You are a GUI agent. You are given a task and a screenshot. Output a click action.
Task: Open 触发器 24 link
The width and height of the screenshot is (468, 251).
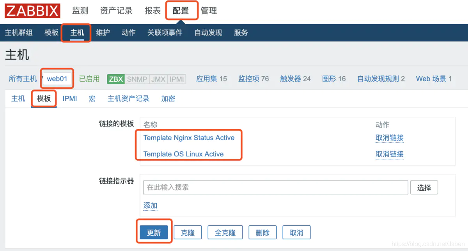click(x=295, y=79)
